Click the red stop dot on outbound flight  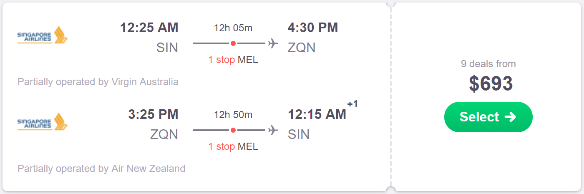(x=233, y=43)
